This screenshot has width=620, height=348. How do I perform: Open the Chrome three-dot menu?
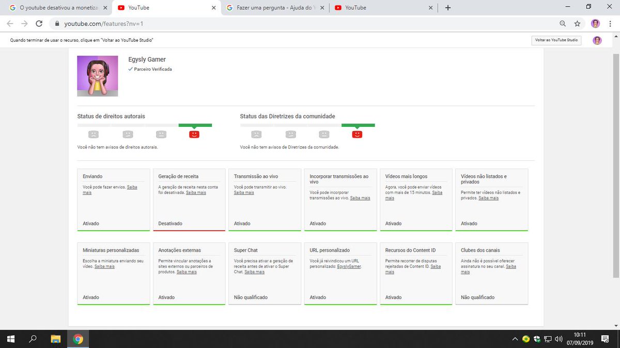pos(610,24)
